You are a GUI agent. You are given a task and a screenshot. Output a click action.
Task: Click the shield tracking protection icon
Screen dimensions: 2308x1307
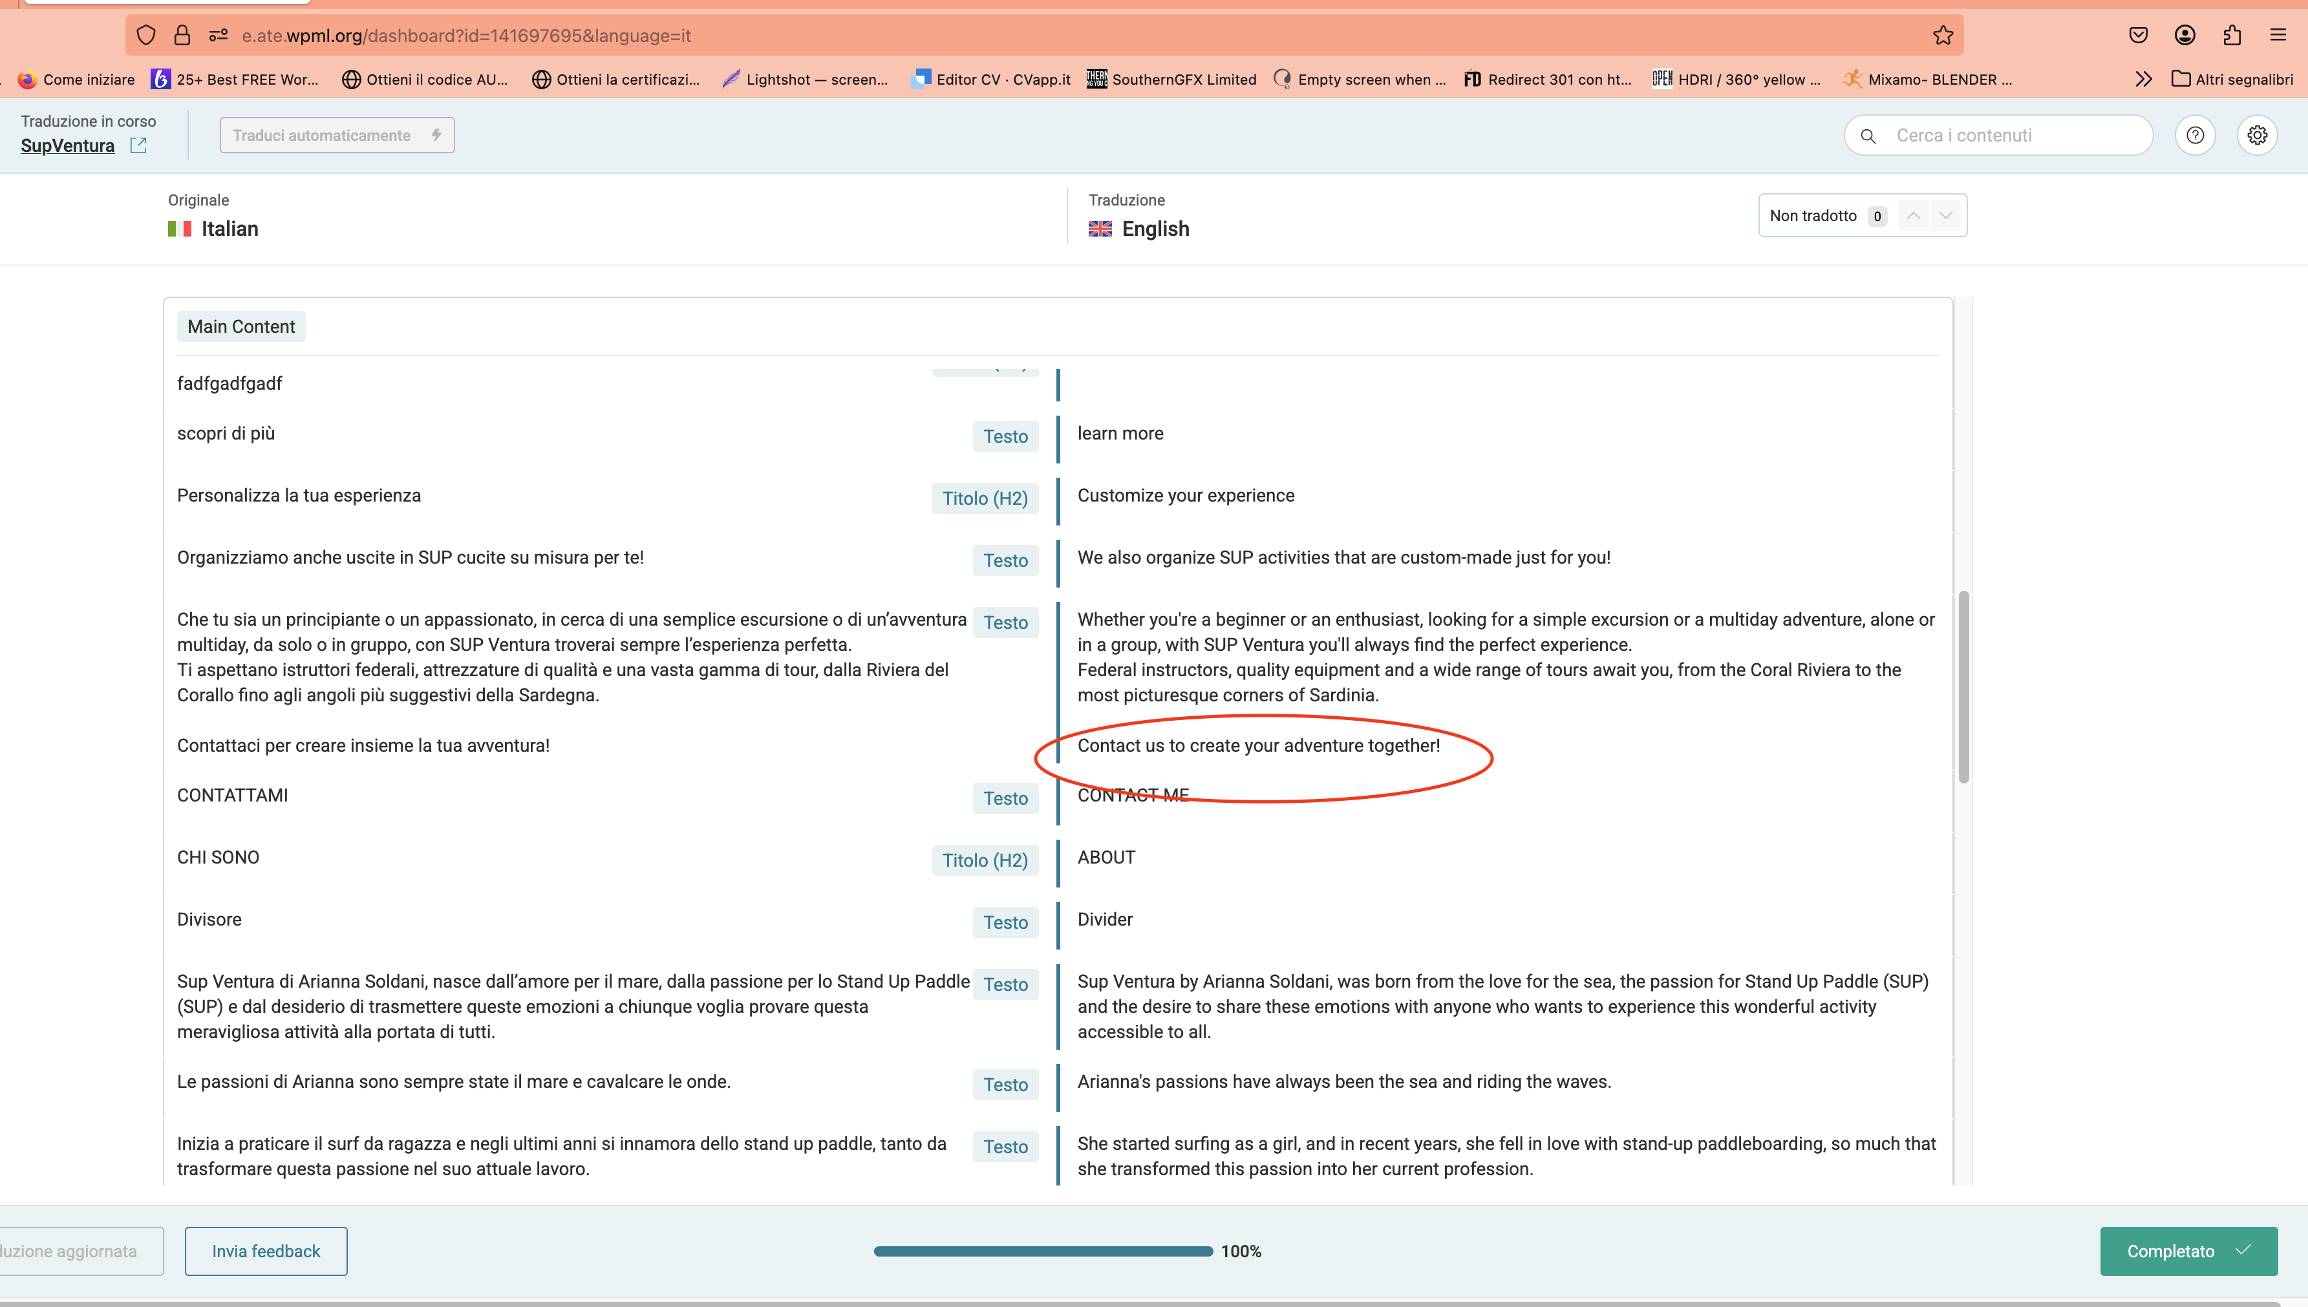pyautogui.click(x=146, y=35)
